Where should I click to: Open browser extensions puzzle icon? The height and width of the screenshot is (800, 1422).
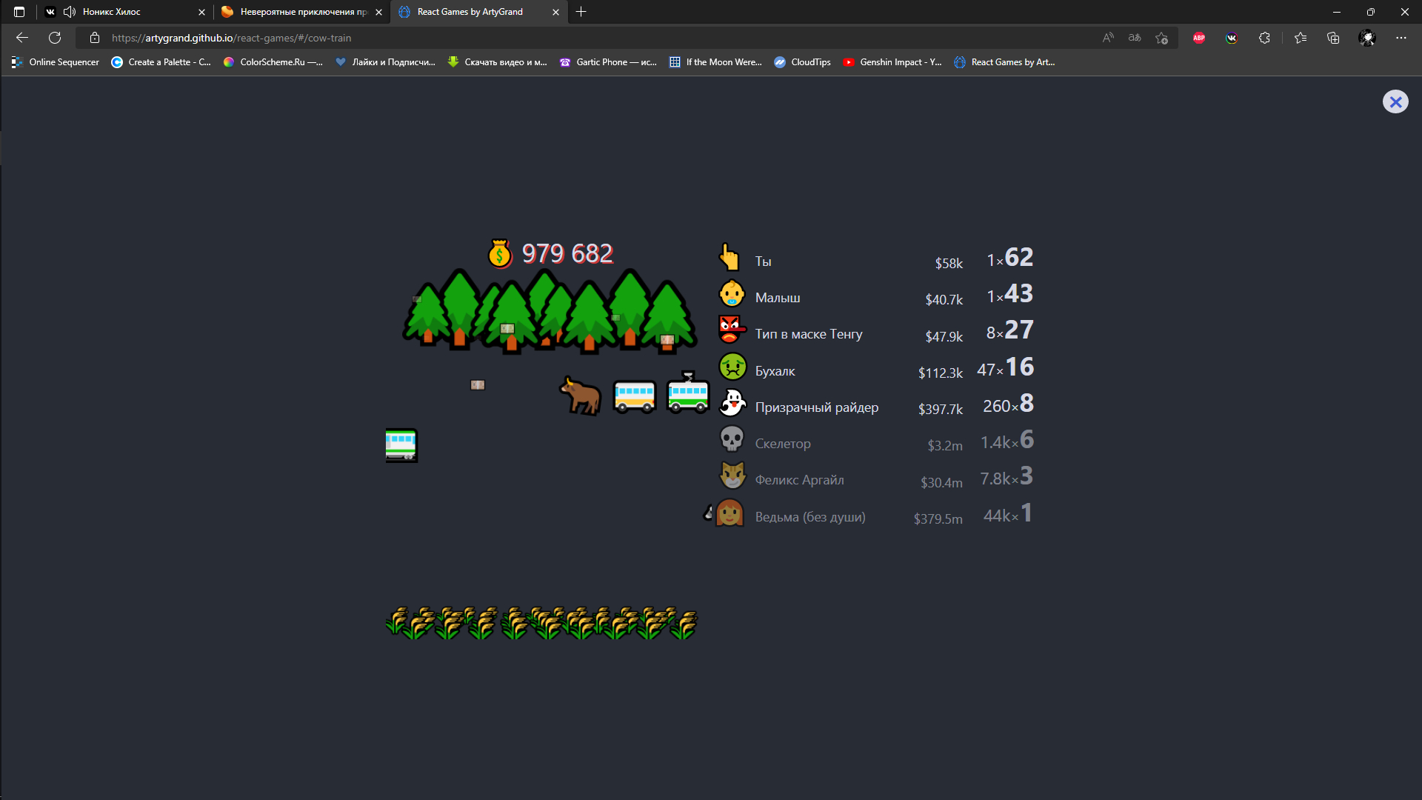click(1264, 38)
